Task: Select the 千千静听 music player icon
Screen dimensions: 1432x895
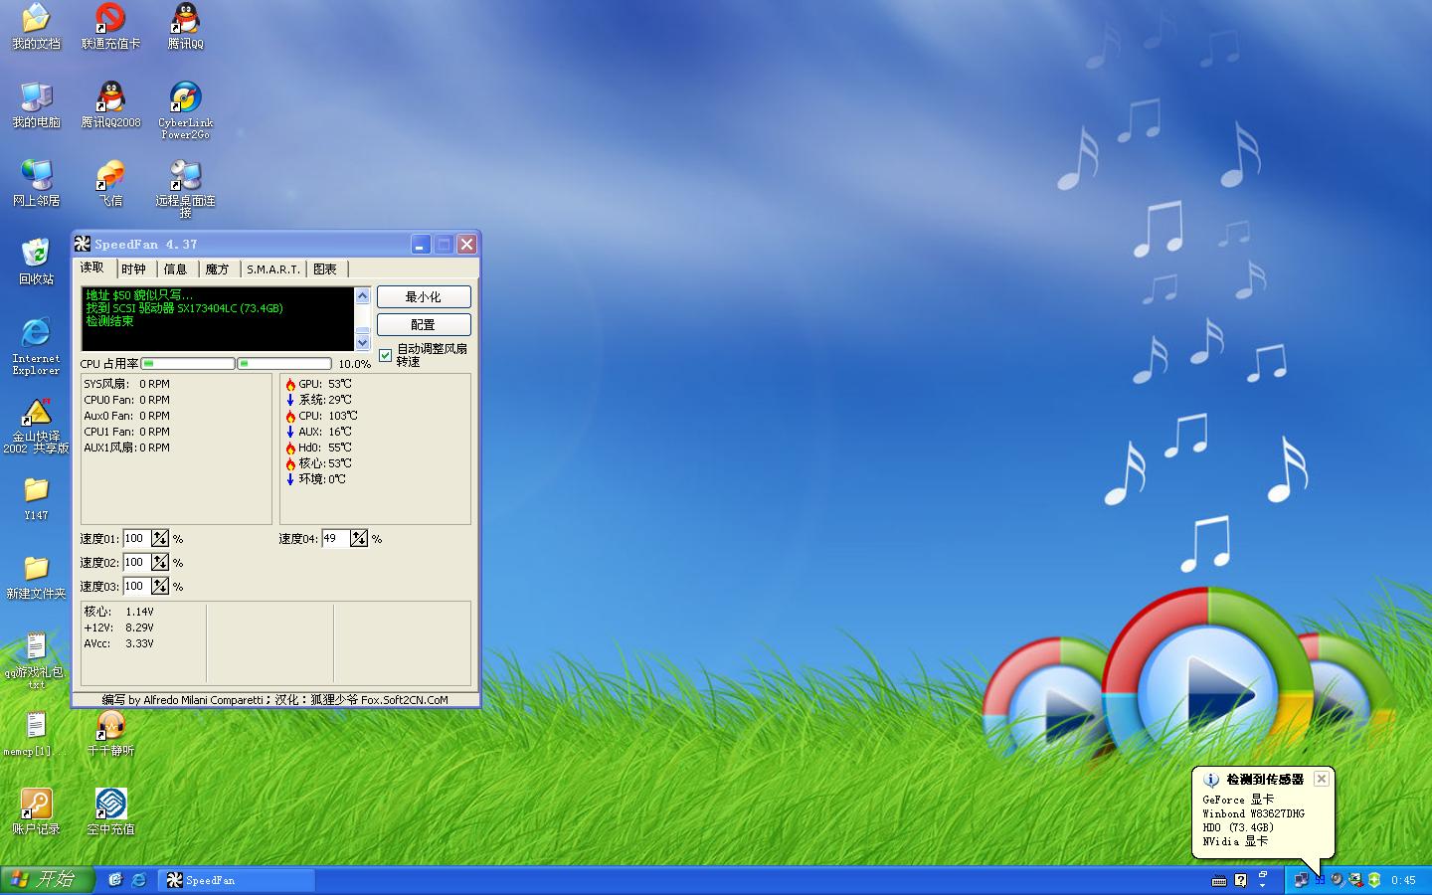Action: 110,733
